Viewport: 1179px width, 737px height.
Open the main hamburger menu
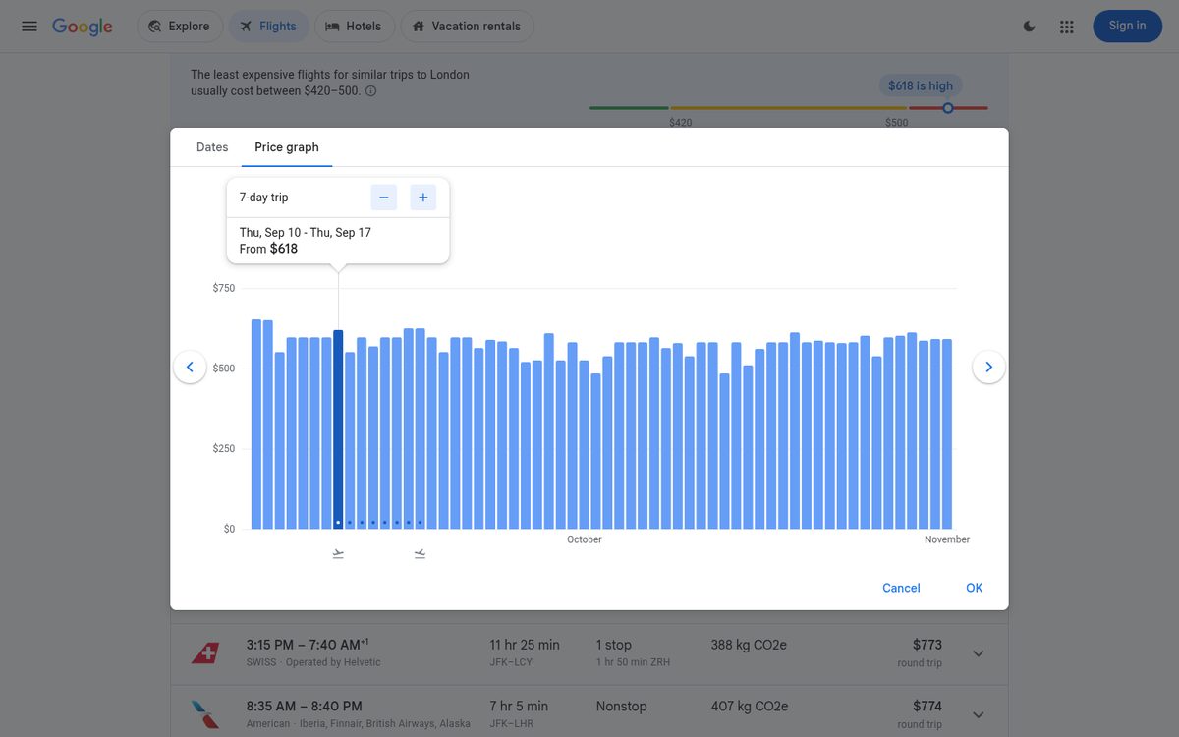point(29,27)
